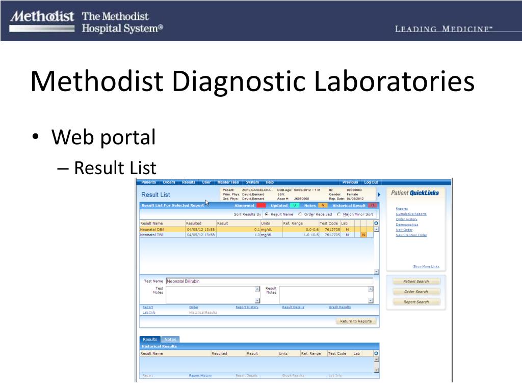Open the Lab Info link below Test Notes
Screen dimensions: 522x391
(149, 312)
